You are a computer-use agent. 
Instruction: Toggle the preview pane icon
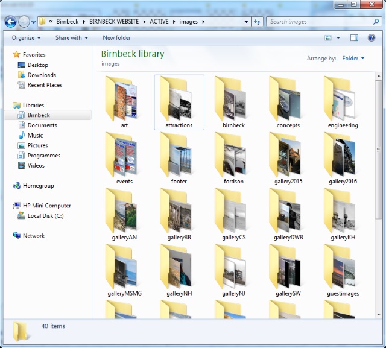pyautogui.click(x=355, y=37)
